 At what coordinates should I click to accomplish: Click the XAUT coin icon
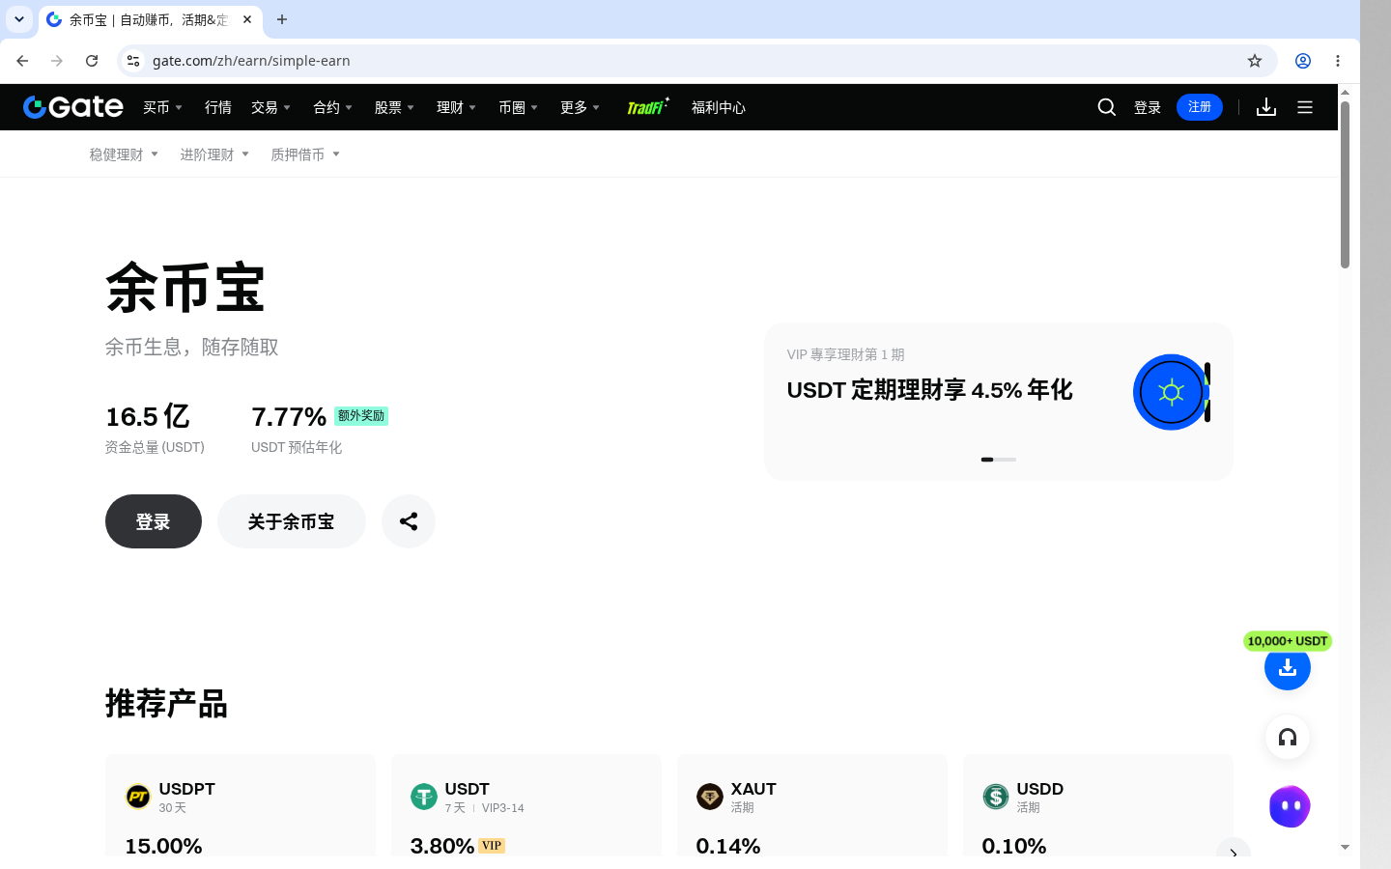point(710,797)
